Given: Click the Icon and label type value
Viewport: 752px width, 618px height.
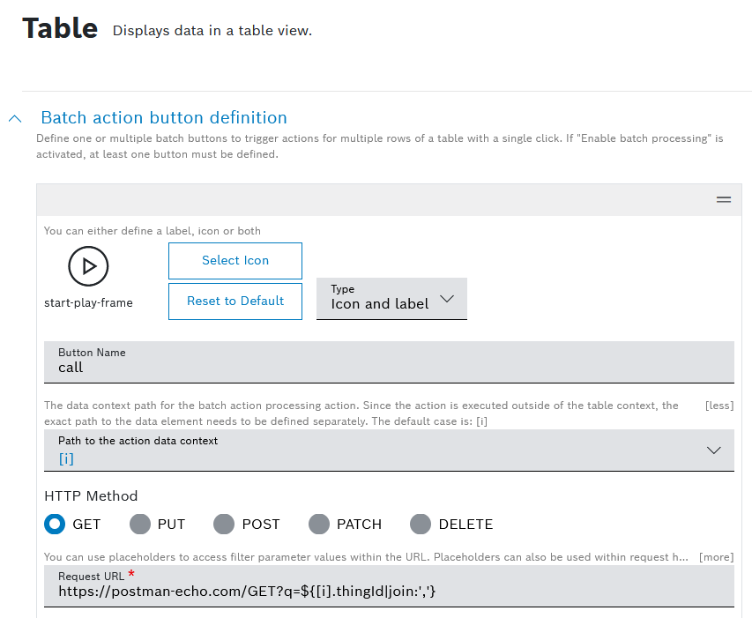Looking at the screenshot, I should (380, 304).
